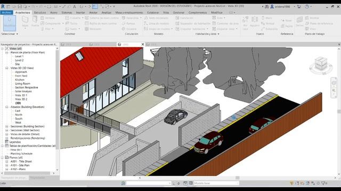
Task: Open the Componente dropdown arrow
Action: [x=63, y=23]
